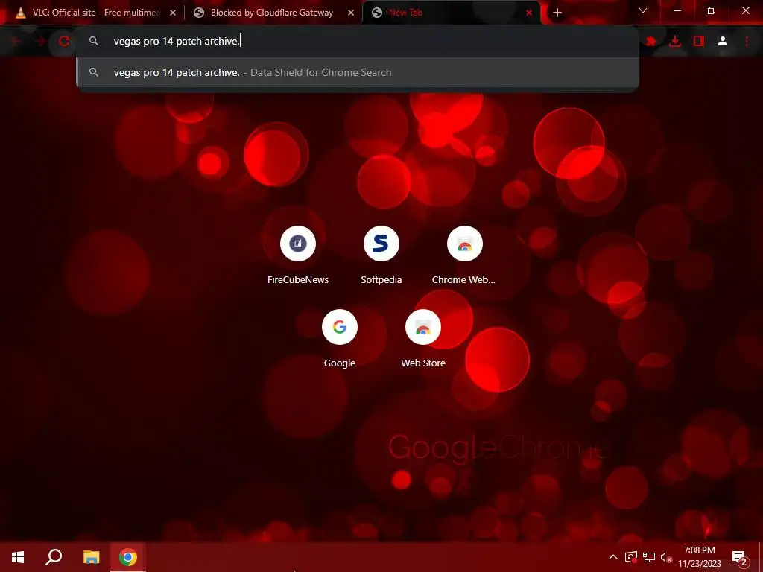Open the Softpedia shortcut
Image resolution: width=763 pixels, height=572 pixels.
tap(381, 255)
